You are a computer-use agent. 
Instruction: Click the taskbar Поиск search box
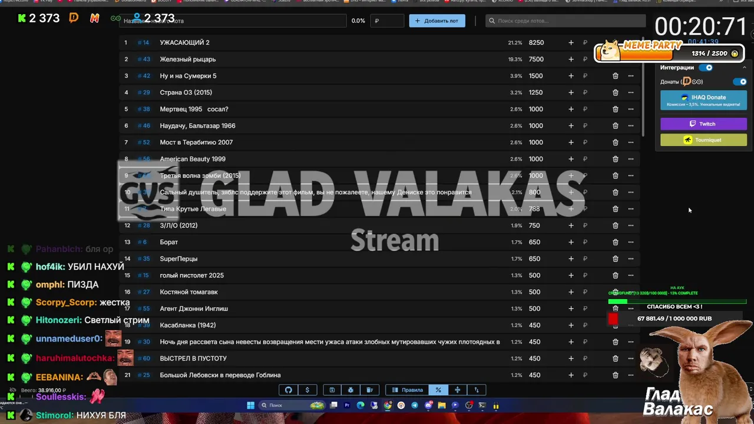pos(292,405)
